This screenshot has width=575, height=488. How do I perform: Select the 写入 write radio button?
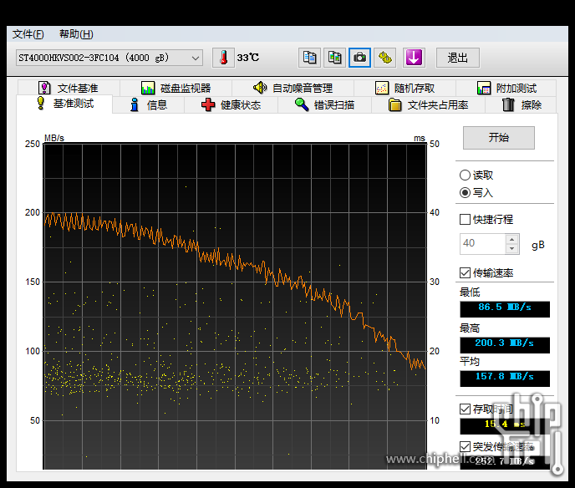pyautogui.click(x=465, y=192)
